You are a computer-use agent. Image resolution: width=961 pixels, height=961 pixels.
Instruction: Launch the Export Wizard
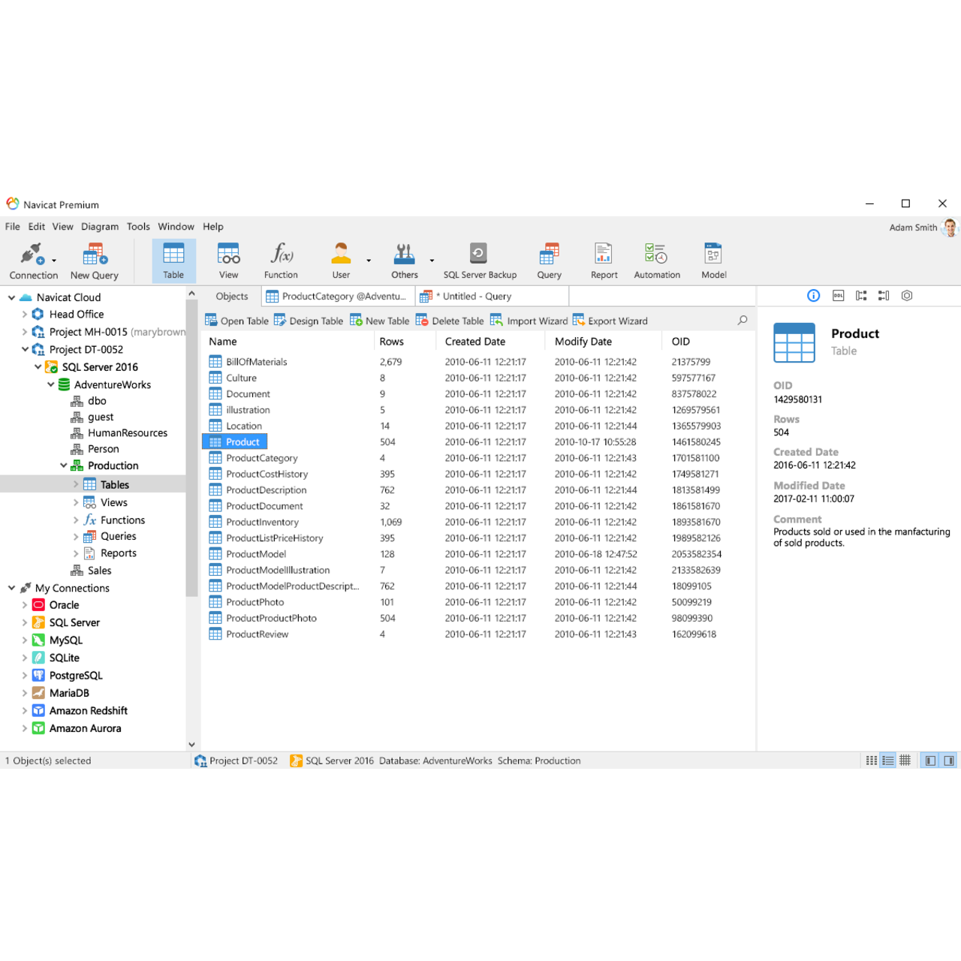coord(610,321)
